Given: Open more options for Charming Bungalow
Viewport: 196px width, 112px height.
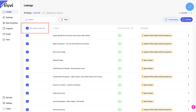Looking at the screenshot, I should click(x=188, y=101).
